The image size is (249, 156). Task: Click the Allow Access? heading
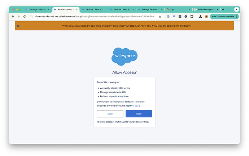tap(125, 72)
